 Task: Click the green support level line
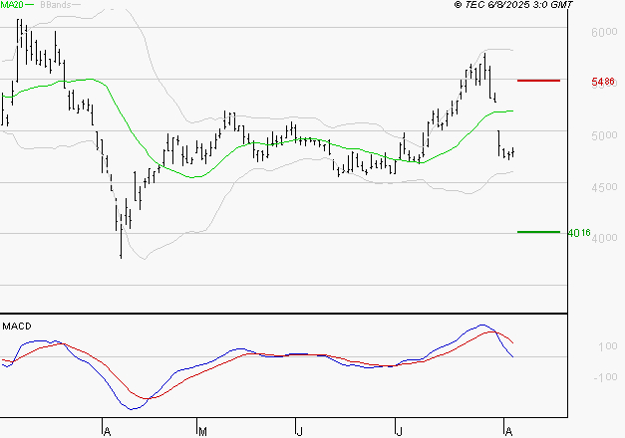coord(538,232)
